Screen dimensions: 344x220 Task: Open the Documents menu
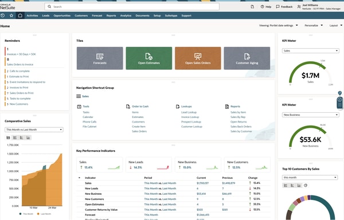(142, 15)
